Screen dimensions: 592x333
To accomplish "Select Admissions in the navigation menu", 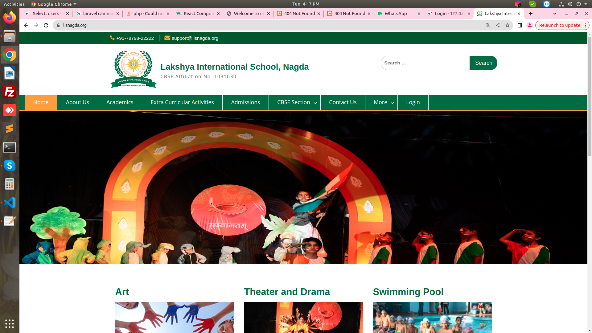I will point(245,102).
